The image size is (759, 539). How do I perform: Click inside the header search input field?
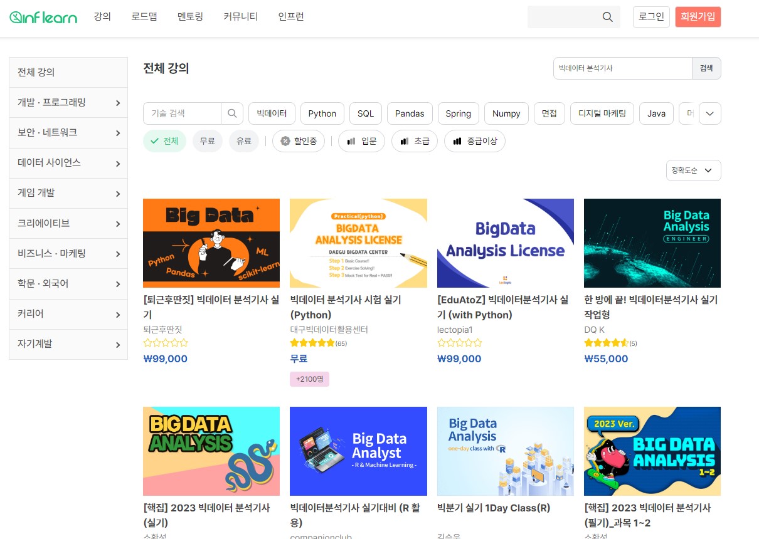pyautogui.click(x=565, y=17)
